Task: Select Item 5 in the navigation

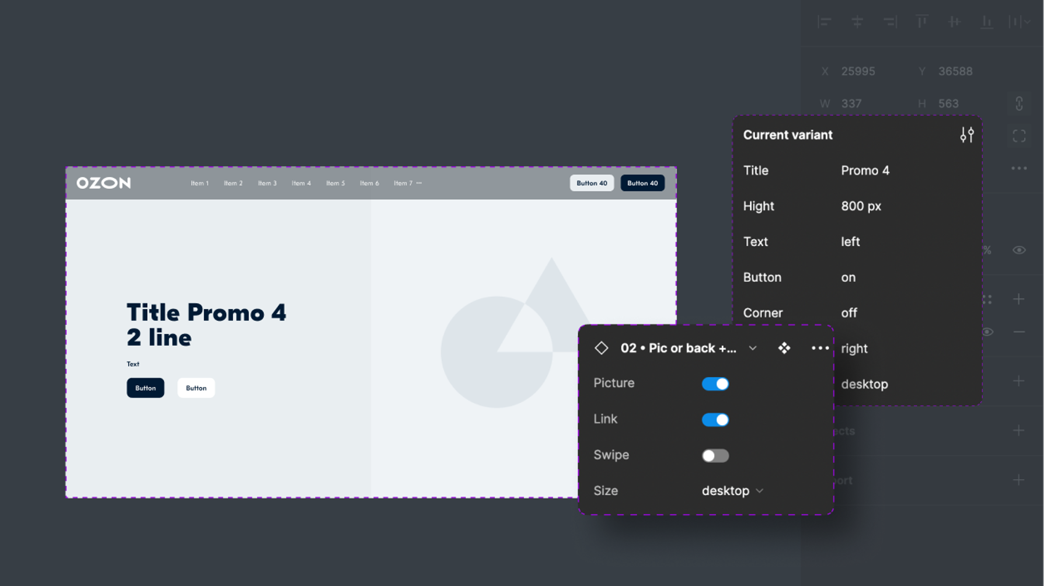Action: tap(335, 183)
